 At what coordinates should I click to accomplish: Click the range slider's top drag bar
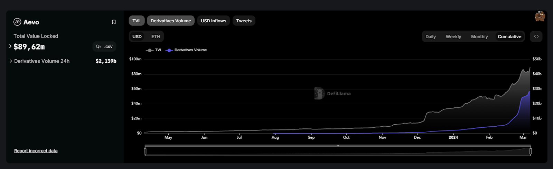338,146
